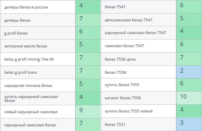Click the 'дилеры белаз в россии' keyword cell

(26, 7)
